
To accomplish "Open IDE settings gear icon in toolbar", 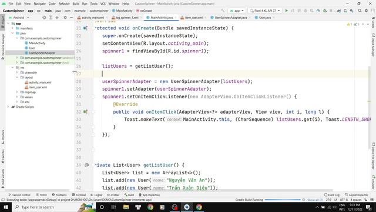I will pyautogui.click(x=366, y=11).
